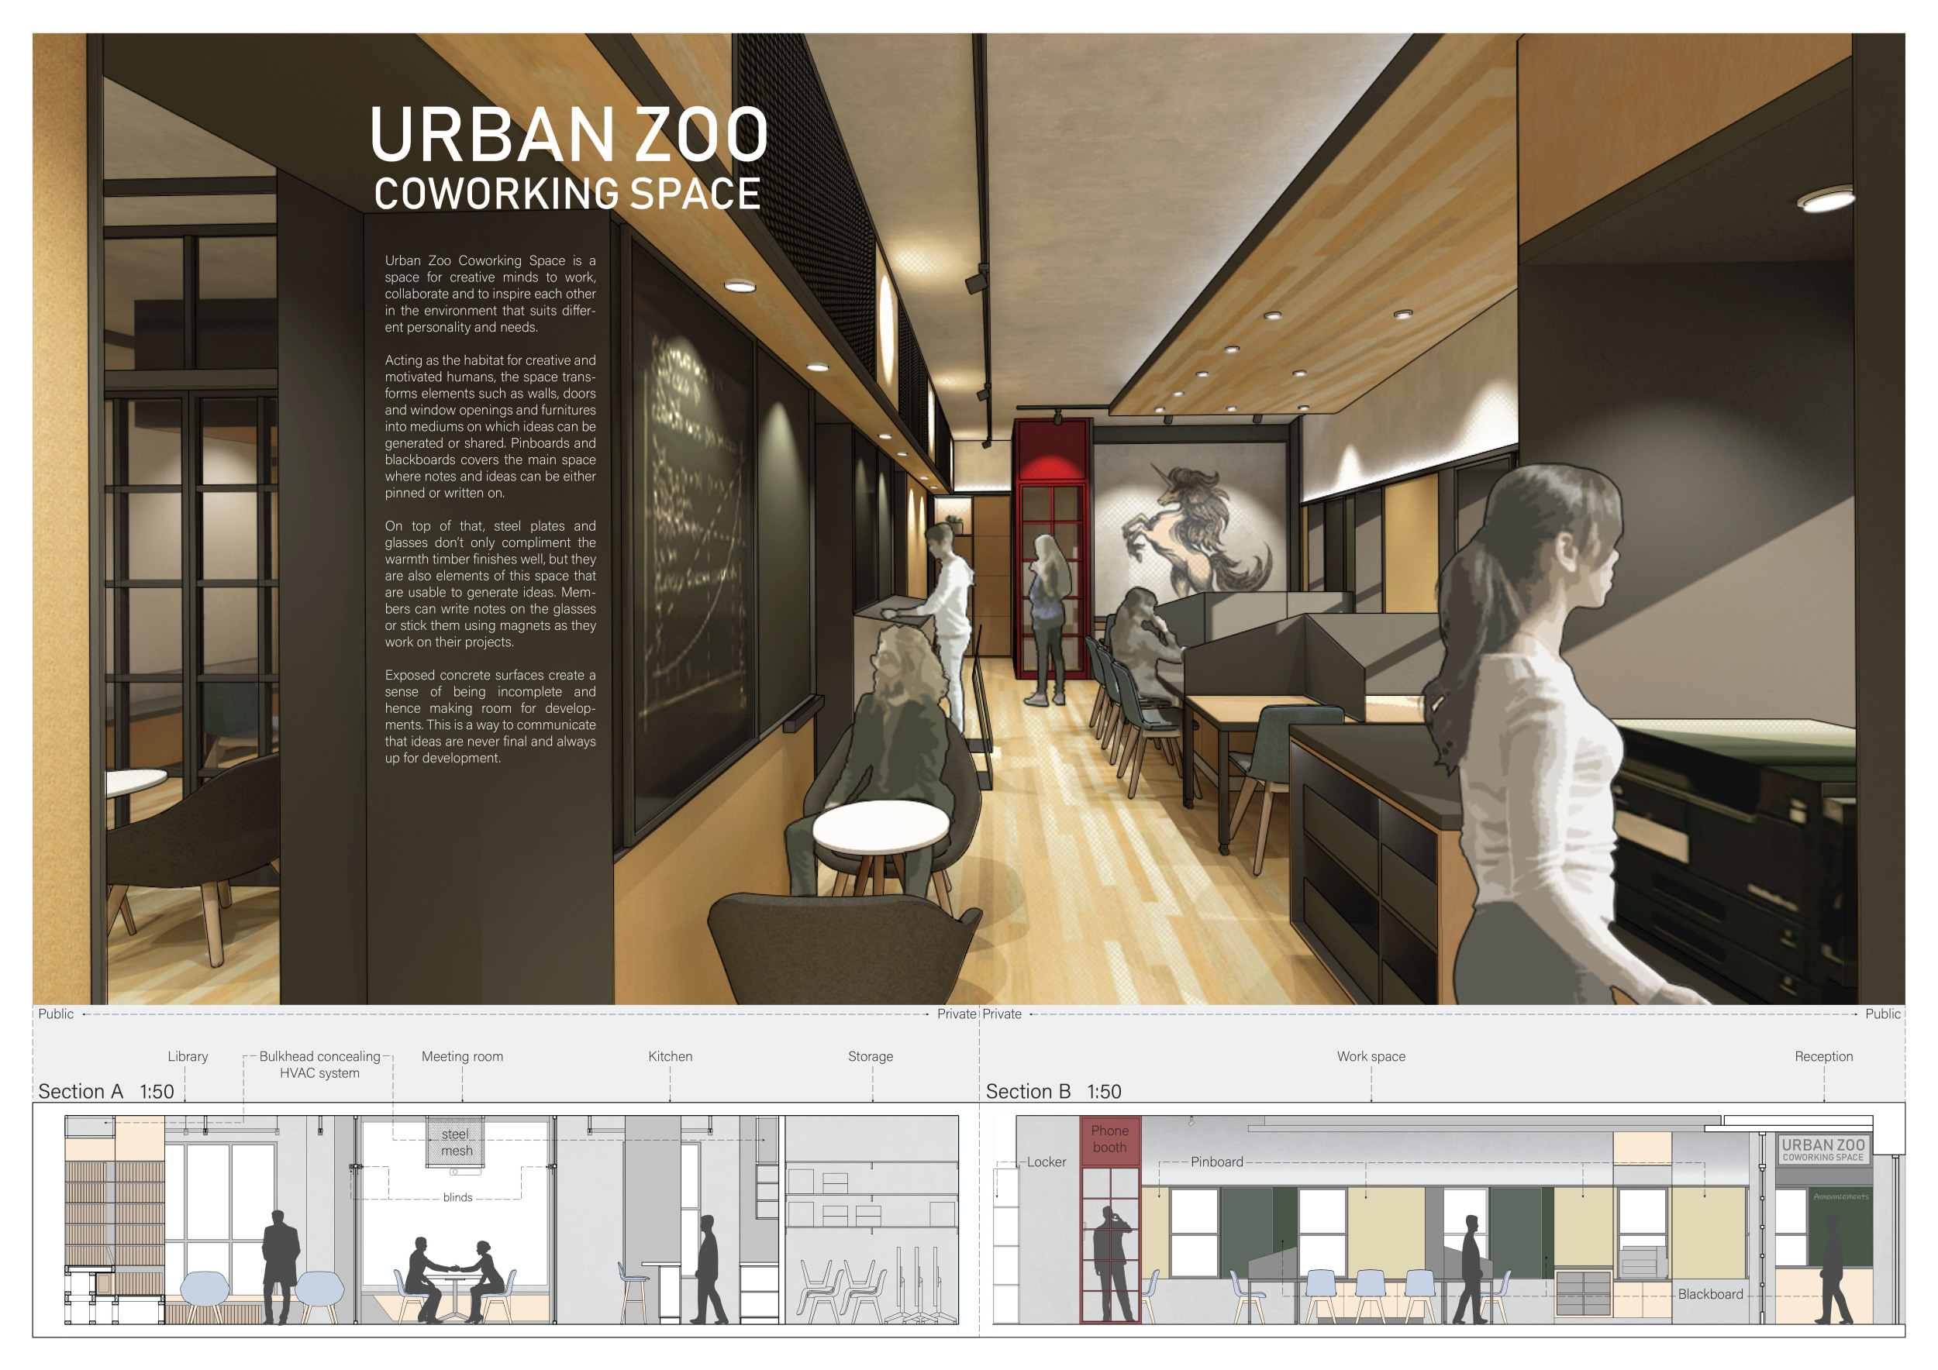The width and height of the screenshot is (1938, 1370).
Task: Click the Meeting room label
Action: coord(462,1056)
